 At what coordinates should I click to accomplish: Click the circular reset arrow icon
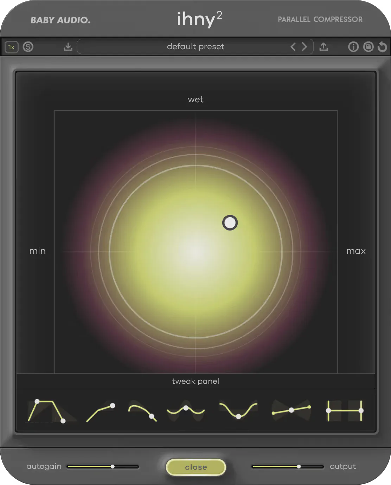point(382,47)
